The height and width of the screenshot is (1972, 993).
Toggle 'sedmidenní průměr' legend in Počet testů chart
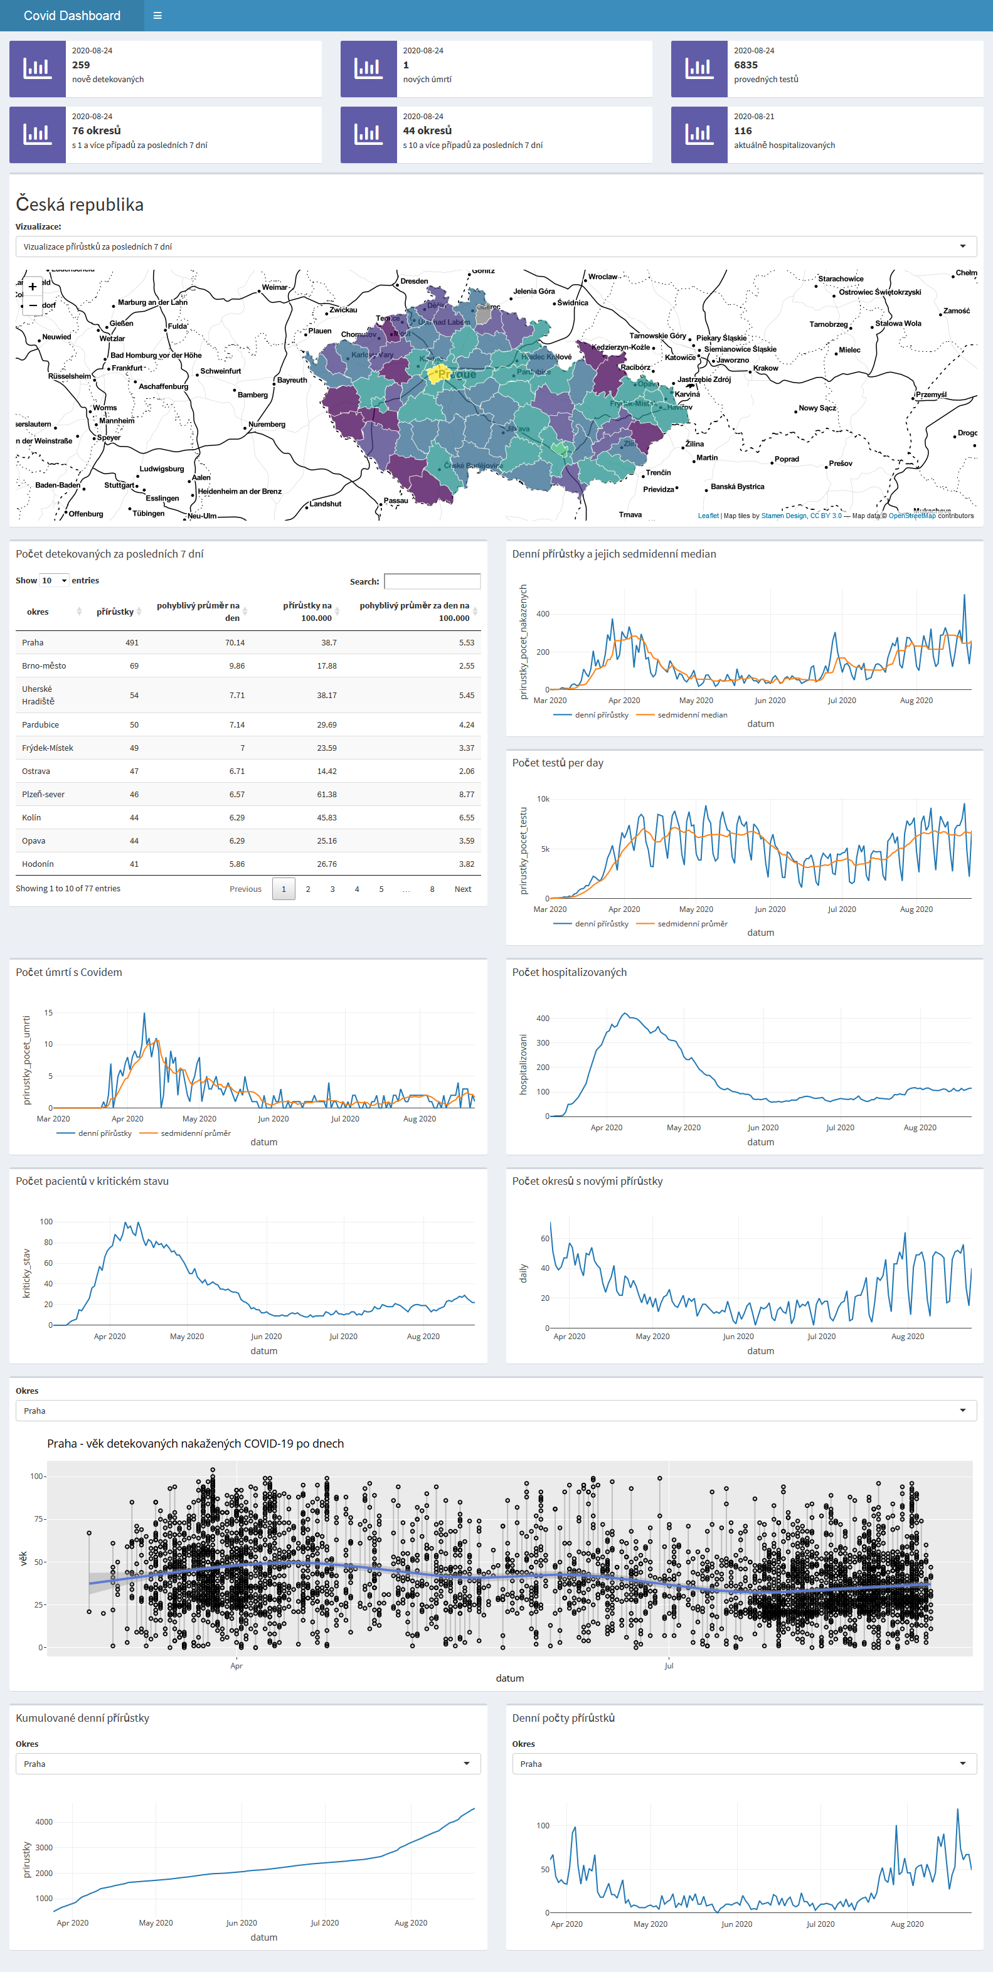682,924
